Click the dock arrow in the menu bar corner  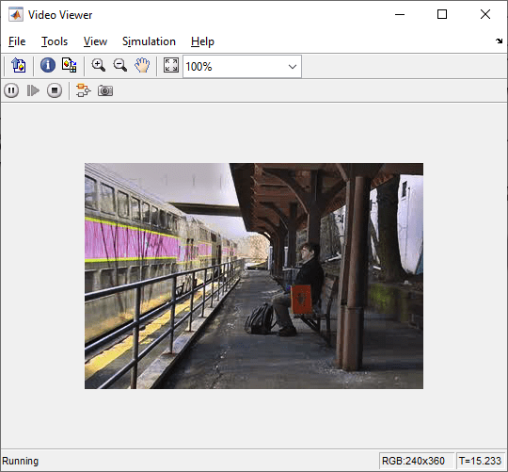click(x=499, y=41)
